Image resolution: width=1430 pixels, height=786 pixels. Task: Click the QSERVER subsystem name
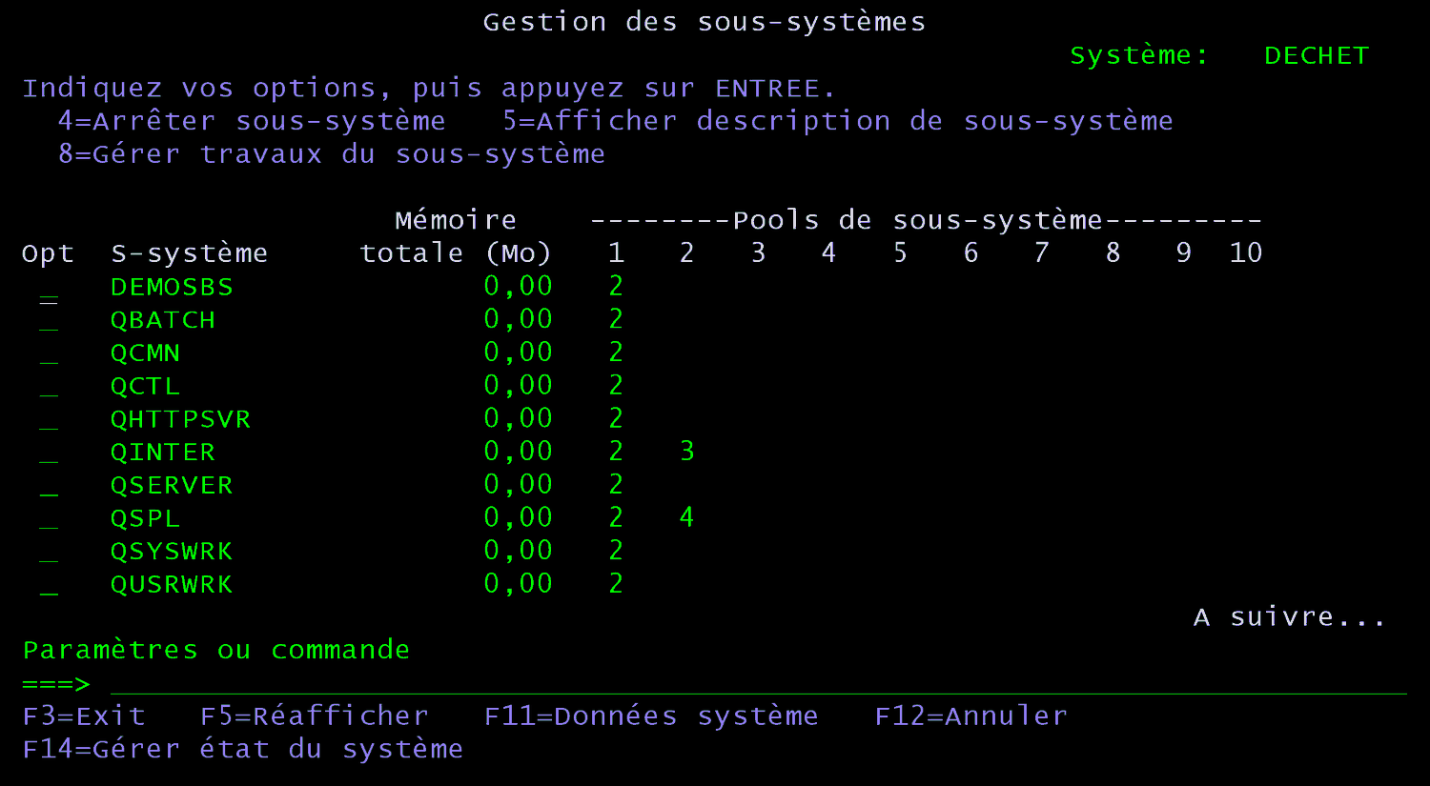click(x=172, y=485)
